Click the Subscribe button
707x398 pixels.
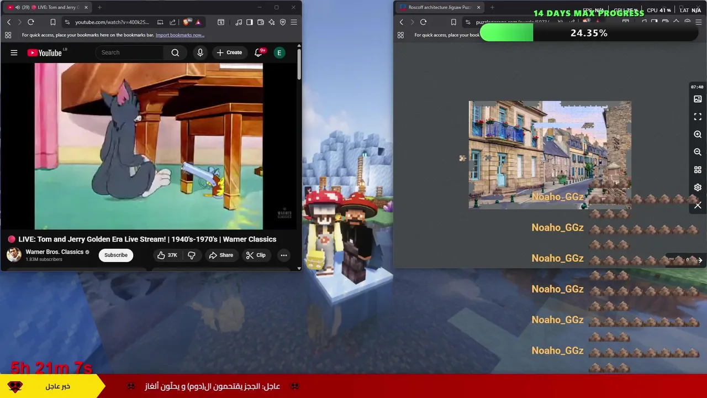tap(116, 255)
